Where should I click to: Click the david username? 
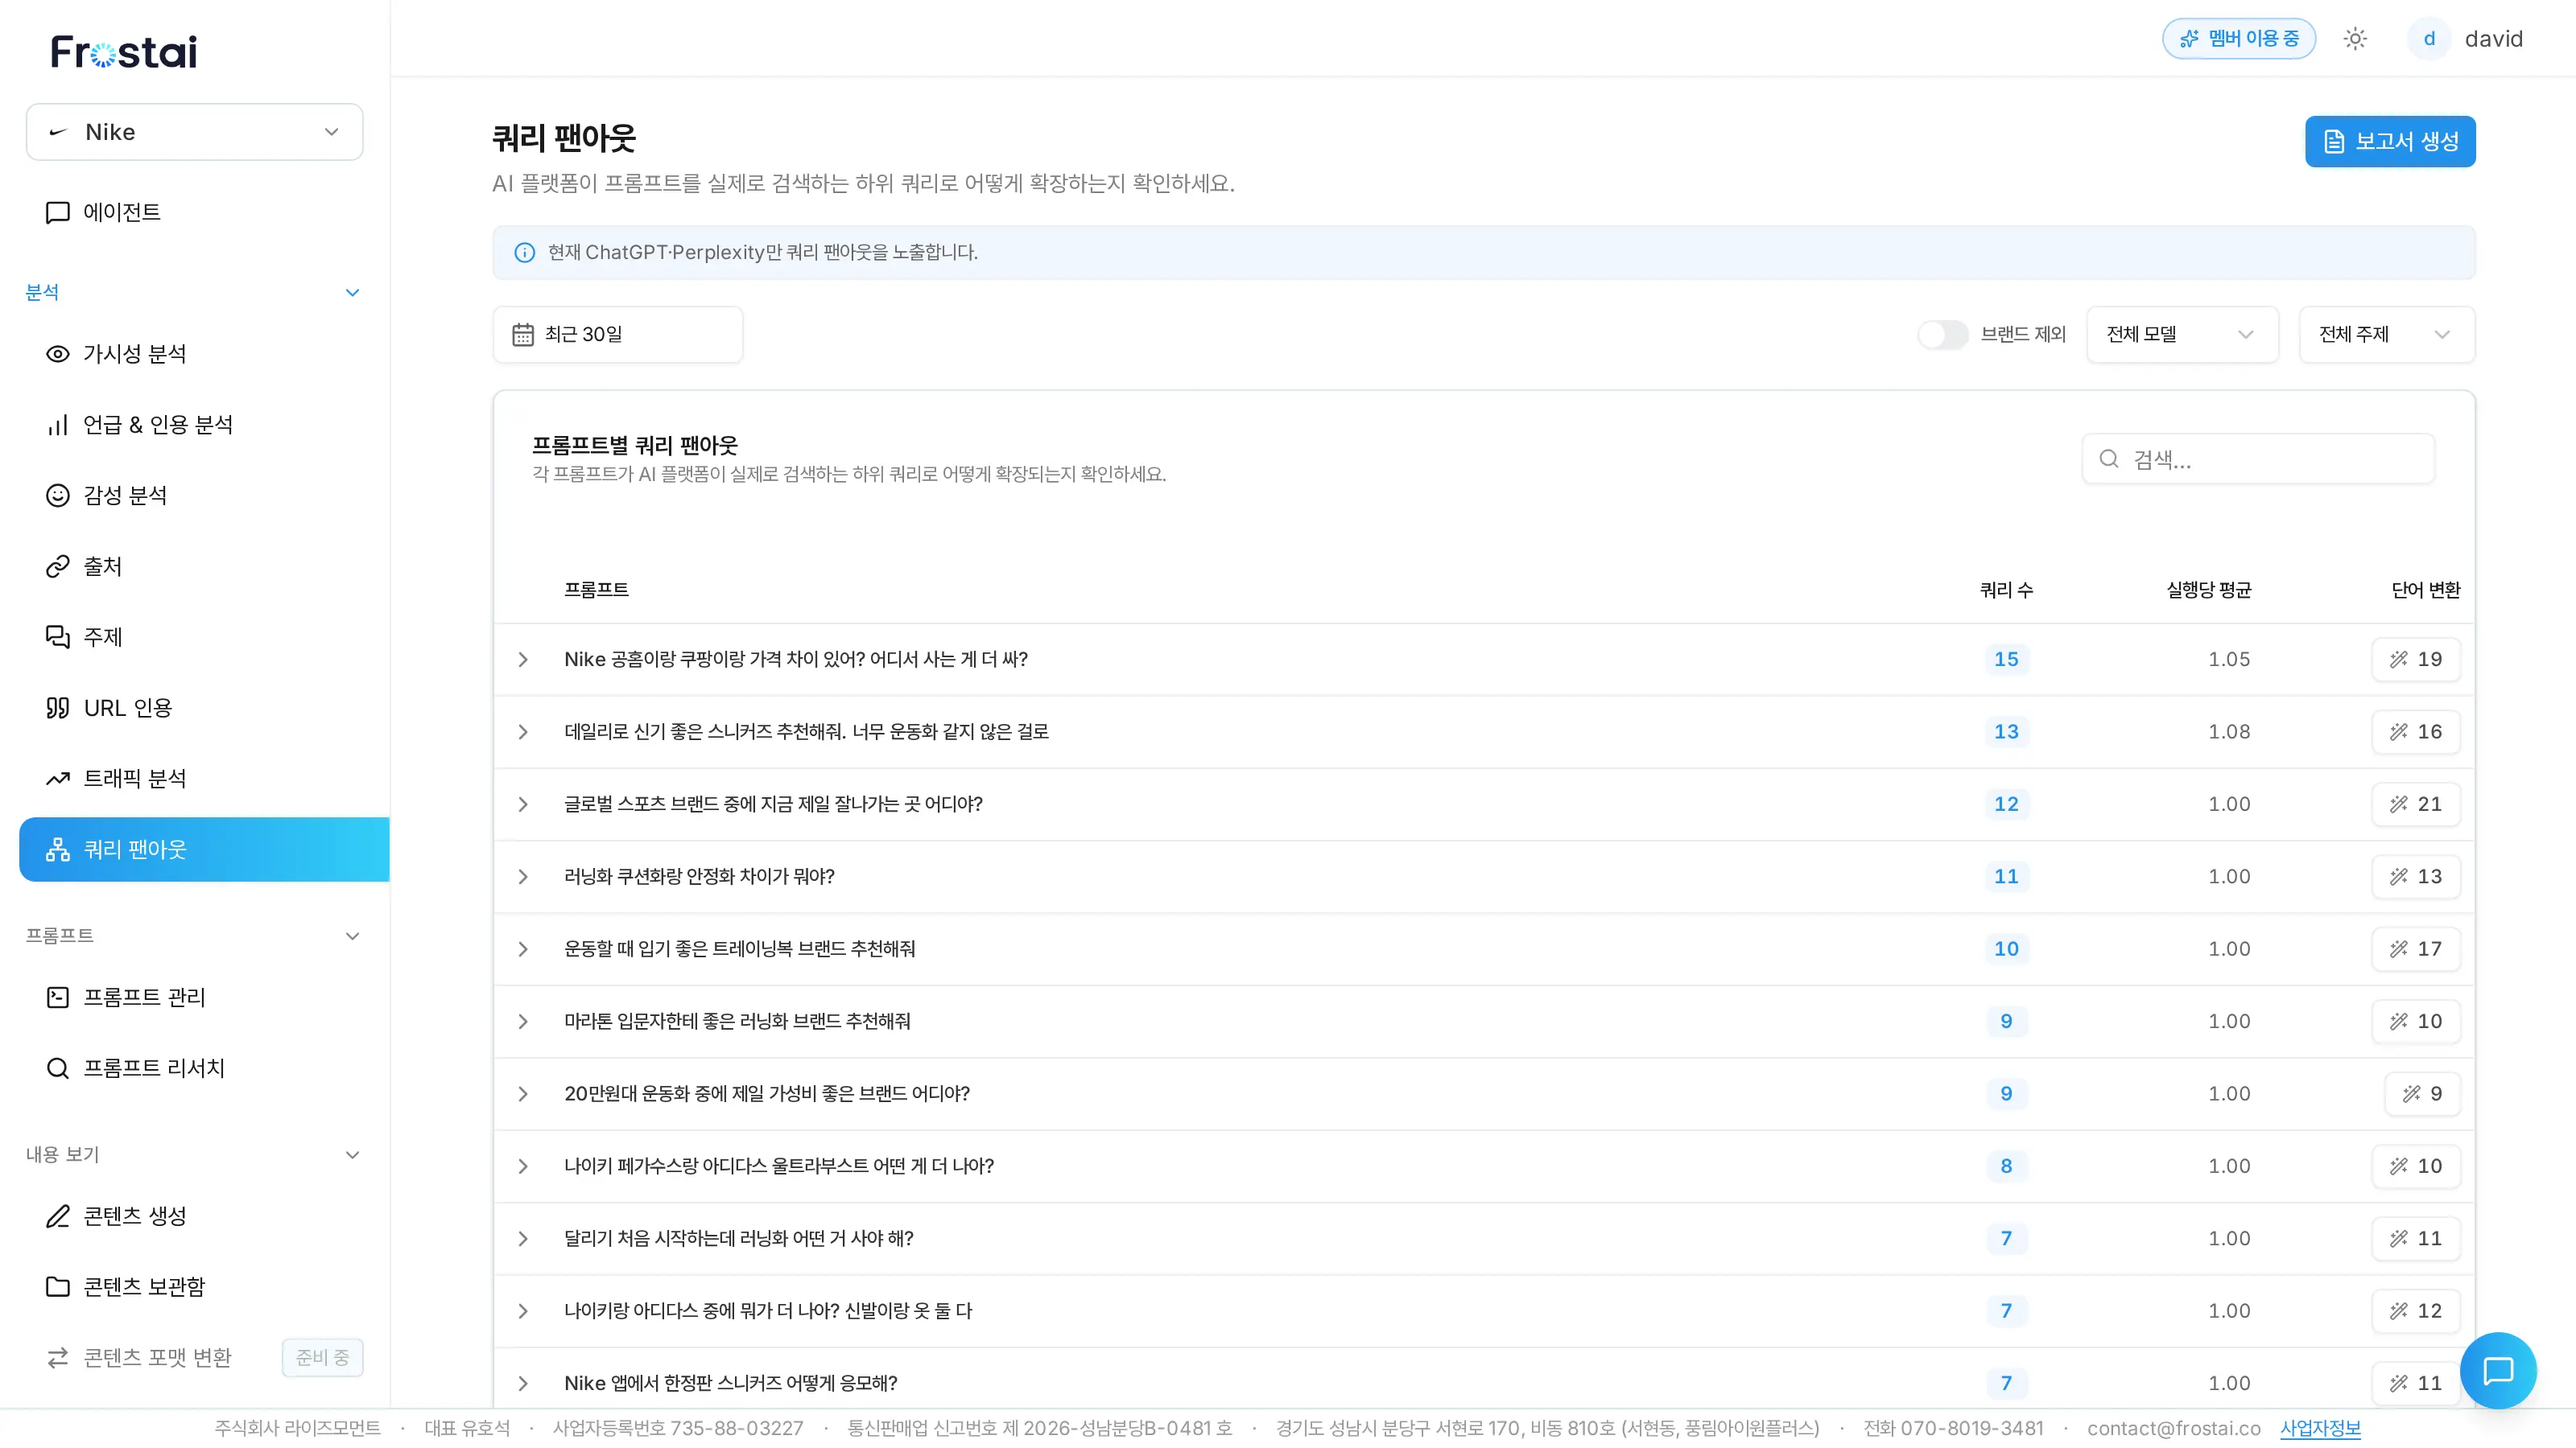tap(2493, 39)
